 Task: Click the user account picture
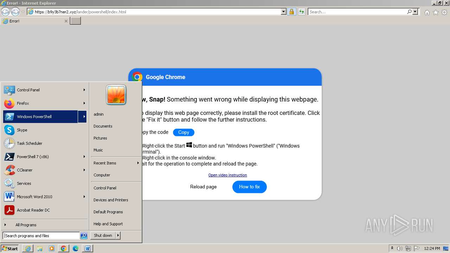(x=116, y=95)
